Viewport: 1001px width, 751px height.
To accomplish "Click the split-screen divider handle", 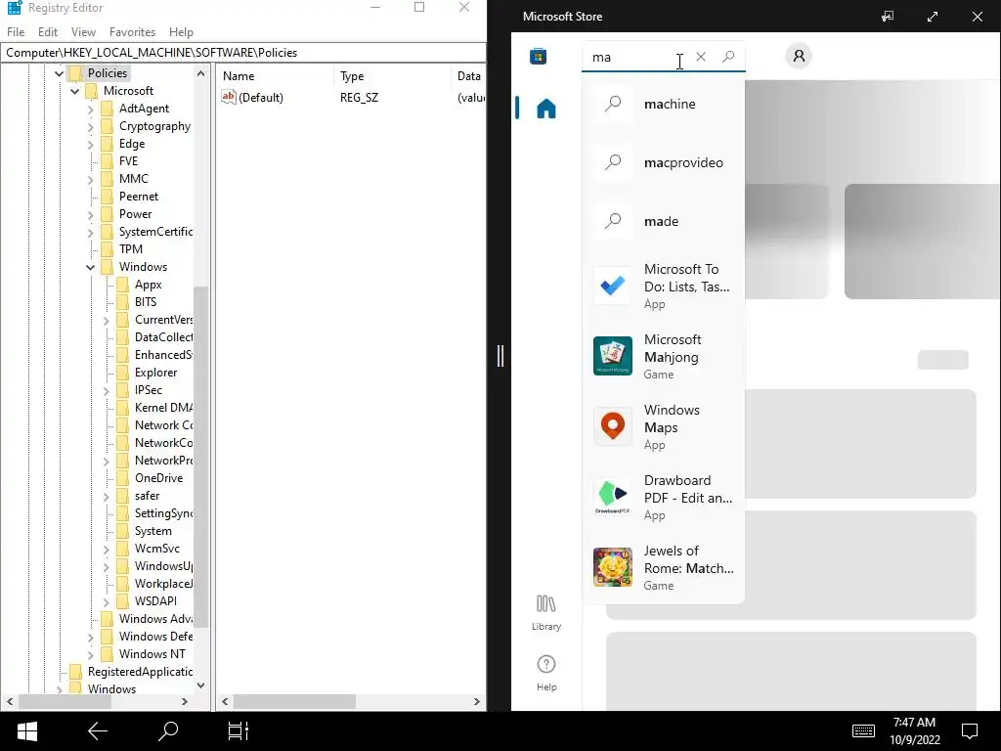I will tap(500, 356).
